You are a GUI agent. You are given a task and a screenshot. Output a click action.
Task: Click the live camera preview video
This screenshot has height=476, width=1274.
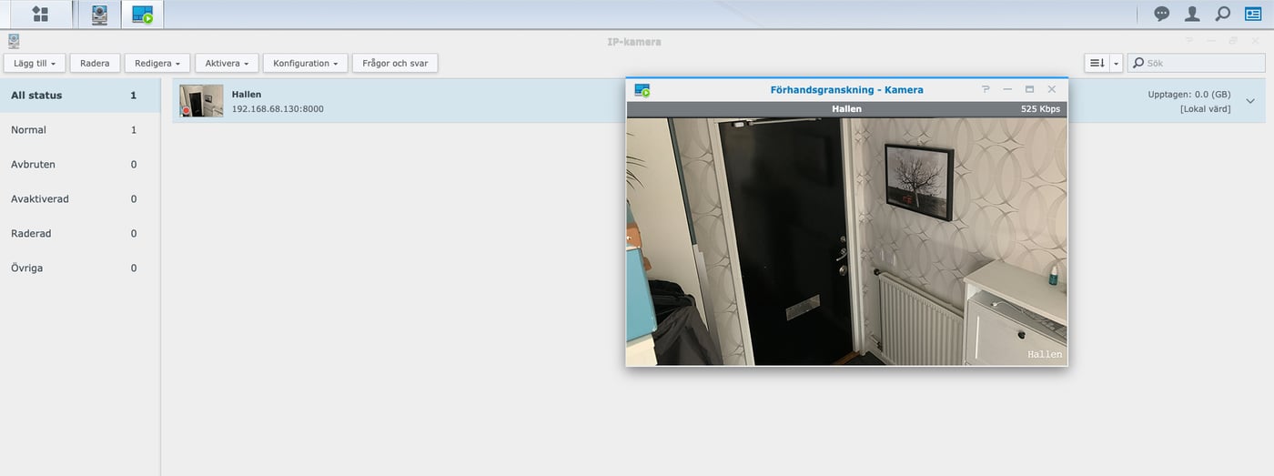click(846, 241)
